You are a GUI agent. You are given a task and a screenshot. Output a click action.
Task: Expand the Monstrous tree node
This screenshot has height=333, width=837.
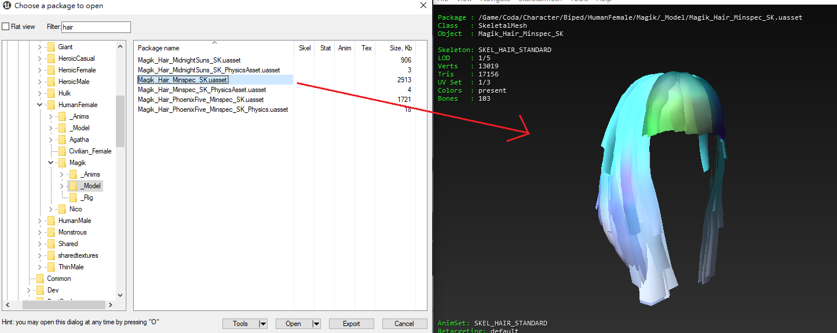coord(40,232)
